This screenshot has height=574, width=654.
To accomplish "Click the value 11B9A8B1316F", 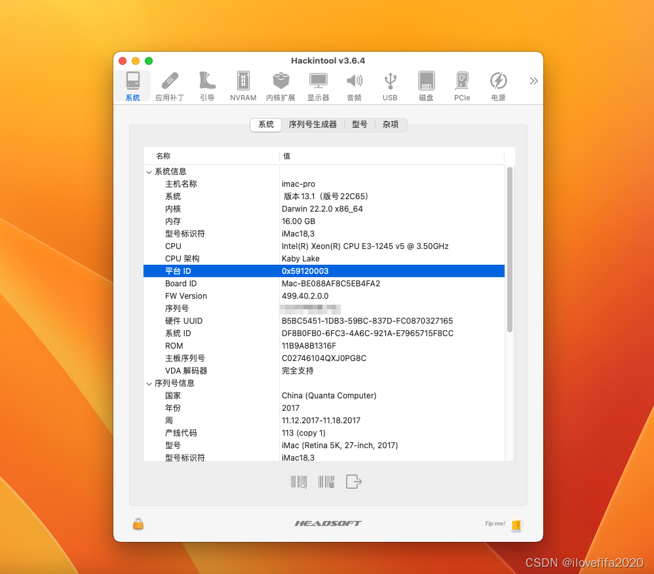I will tap(309, 346).
